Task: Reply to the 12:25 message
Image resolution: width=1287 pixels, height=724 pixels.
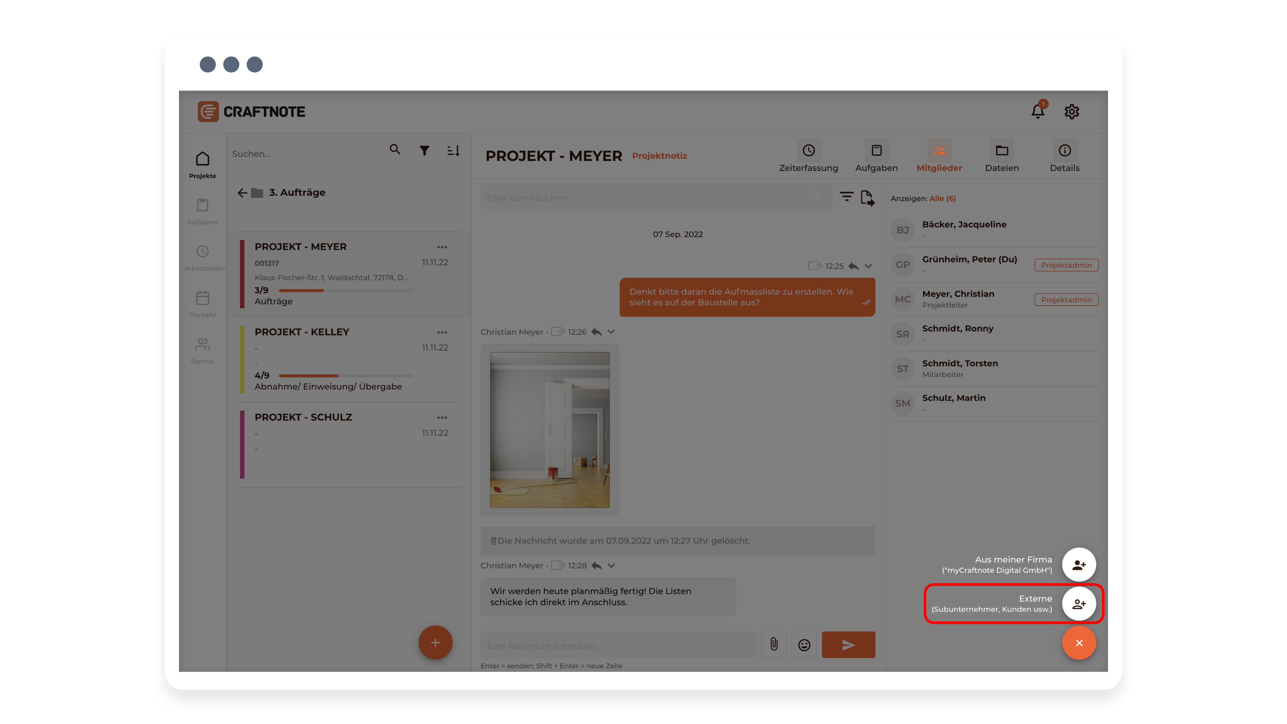Action: (x=853, y=266)
